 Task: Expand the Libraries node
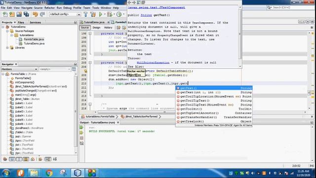(7, 48)
